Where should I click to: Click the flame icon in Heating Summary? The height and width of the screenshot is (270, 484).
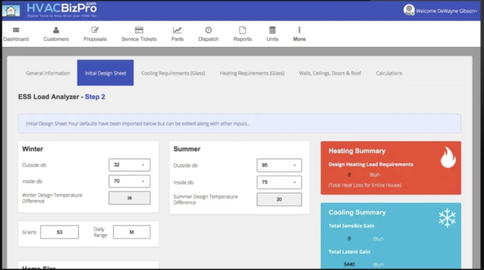point(448,157)
